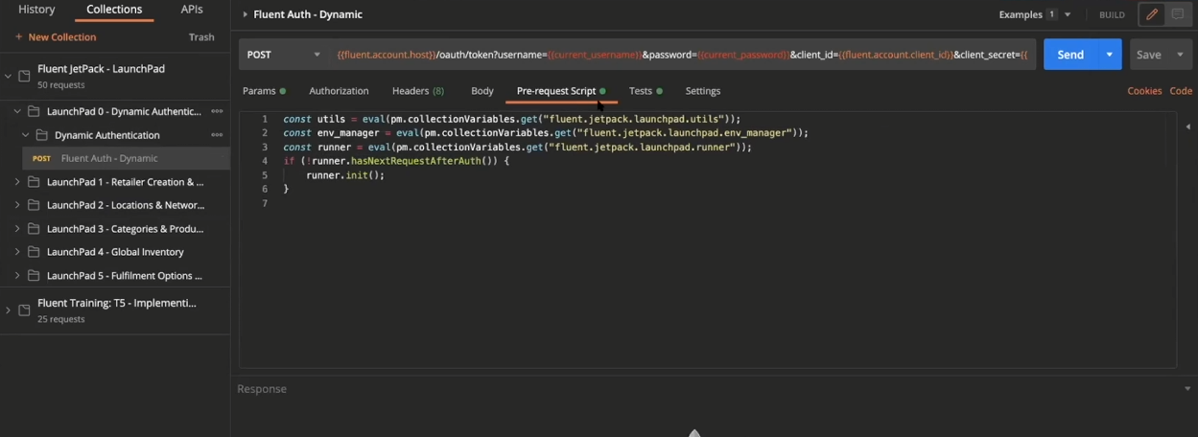Switch to the History tab
The width and height of the screenshot is (1198, 437).
(36, 10)
